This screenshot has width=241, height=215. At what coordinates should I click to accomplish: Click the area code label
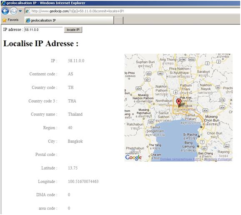coord(48,208)
